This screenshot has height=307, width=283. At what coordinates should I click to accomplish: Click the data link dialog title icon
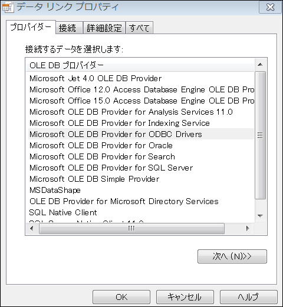click(x=8, y=7)
